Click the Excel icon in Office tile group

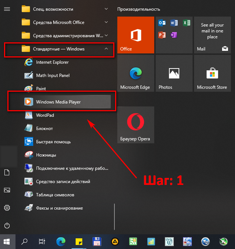click(x=186, y=23)
